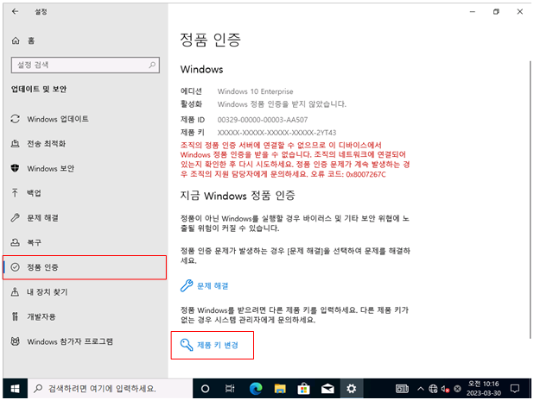Click the content area vertical scrollbar
534x400 pixels.
[x=530, y=200]
